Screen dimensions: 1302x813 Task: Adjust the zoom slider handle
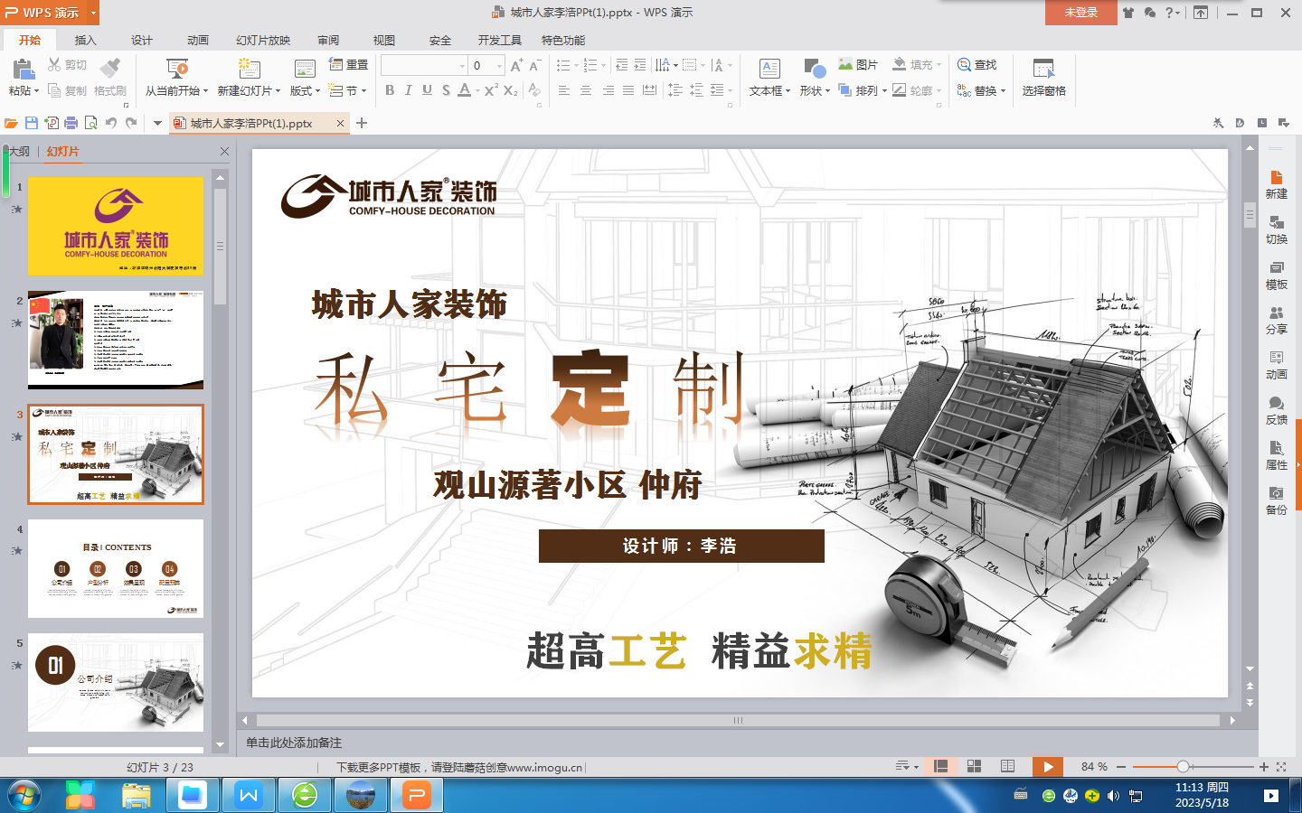coord(1183,766)
